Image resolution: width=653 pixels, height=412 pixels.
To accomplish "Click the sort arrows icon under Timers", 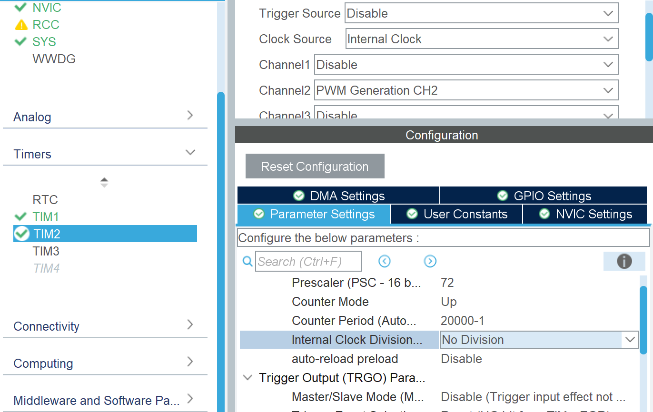I will pos(104,183).
